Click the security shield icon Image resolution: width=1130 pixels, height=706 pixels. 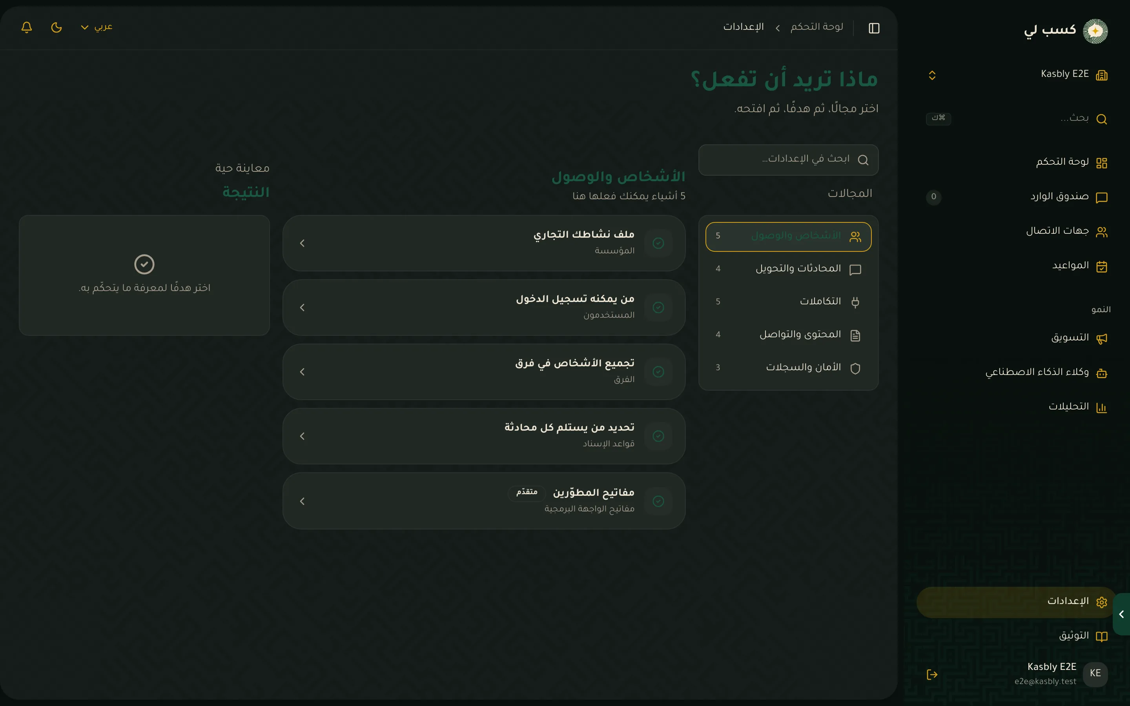point(855,368)
